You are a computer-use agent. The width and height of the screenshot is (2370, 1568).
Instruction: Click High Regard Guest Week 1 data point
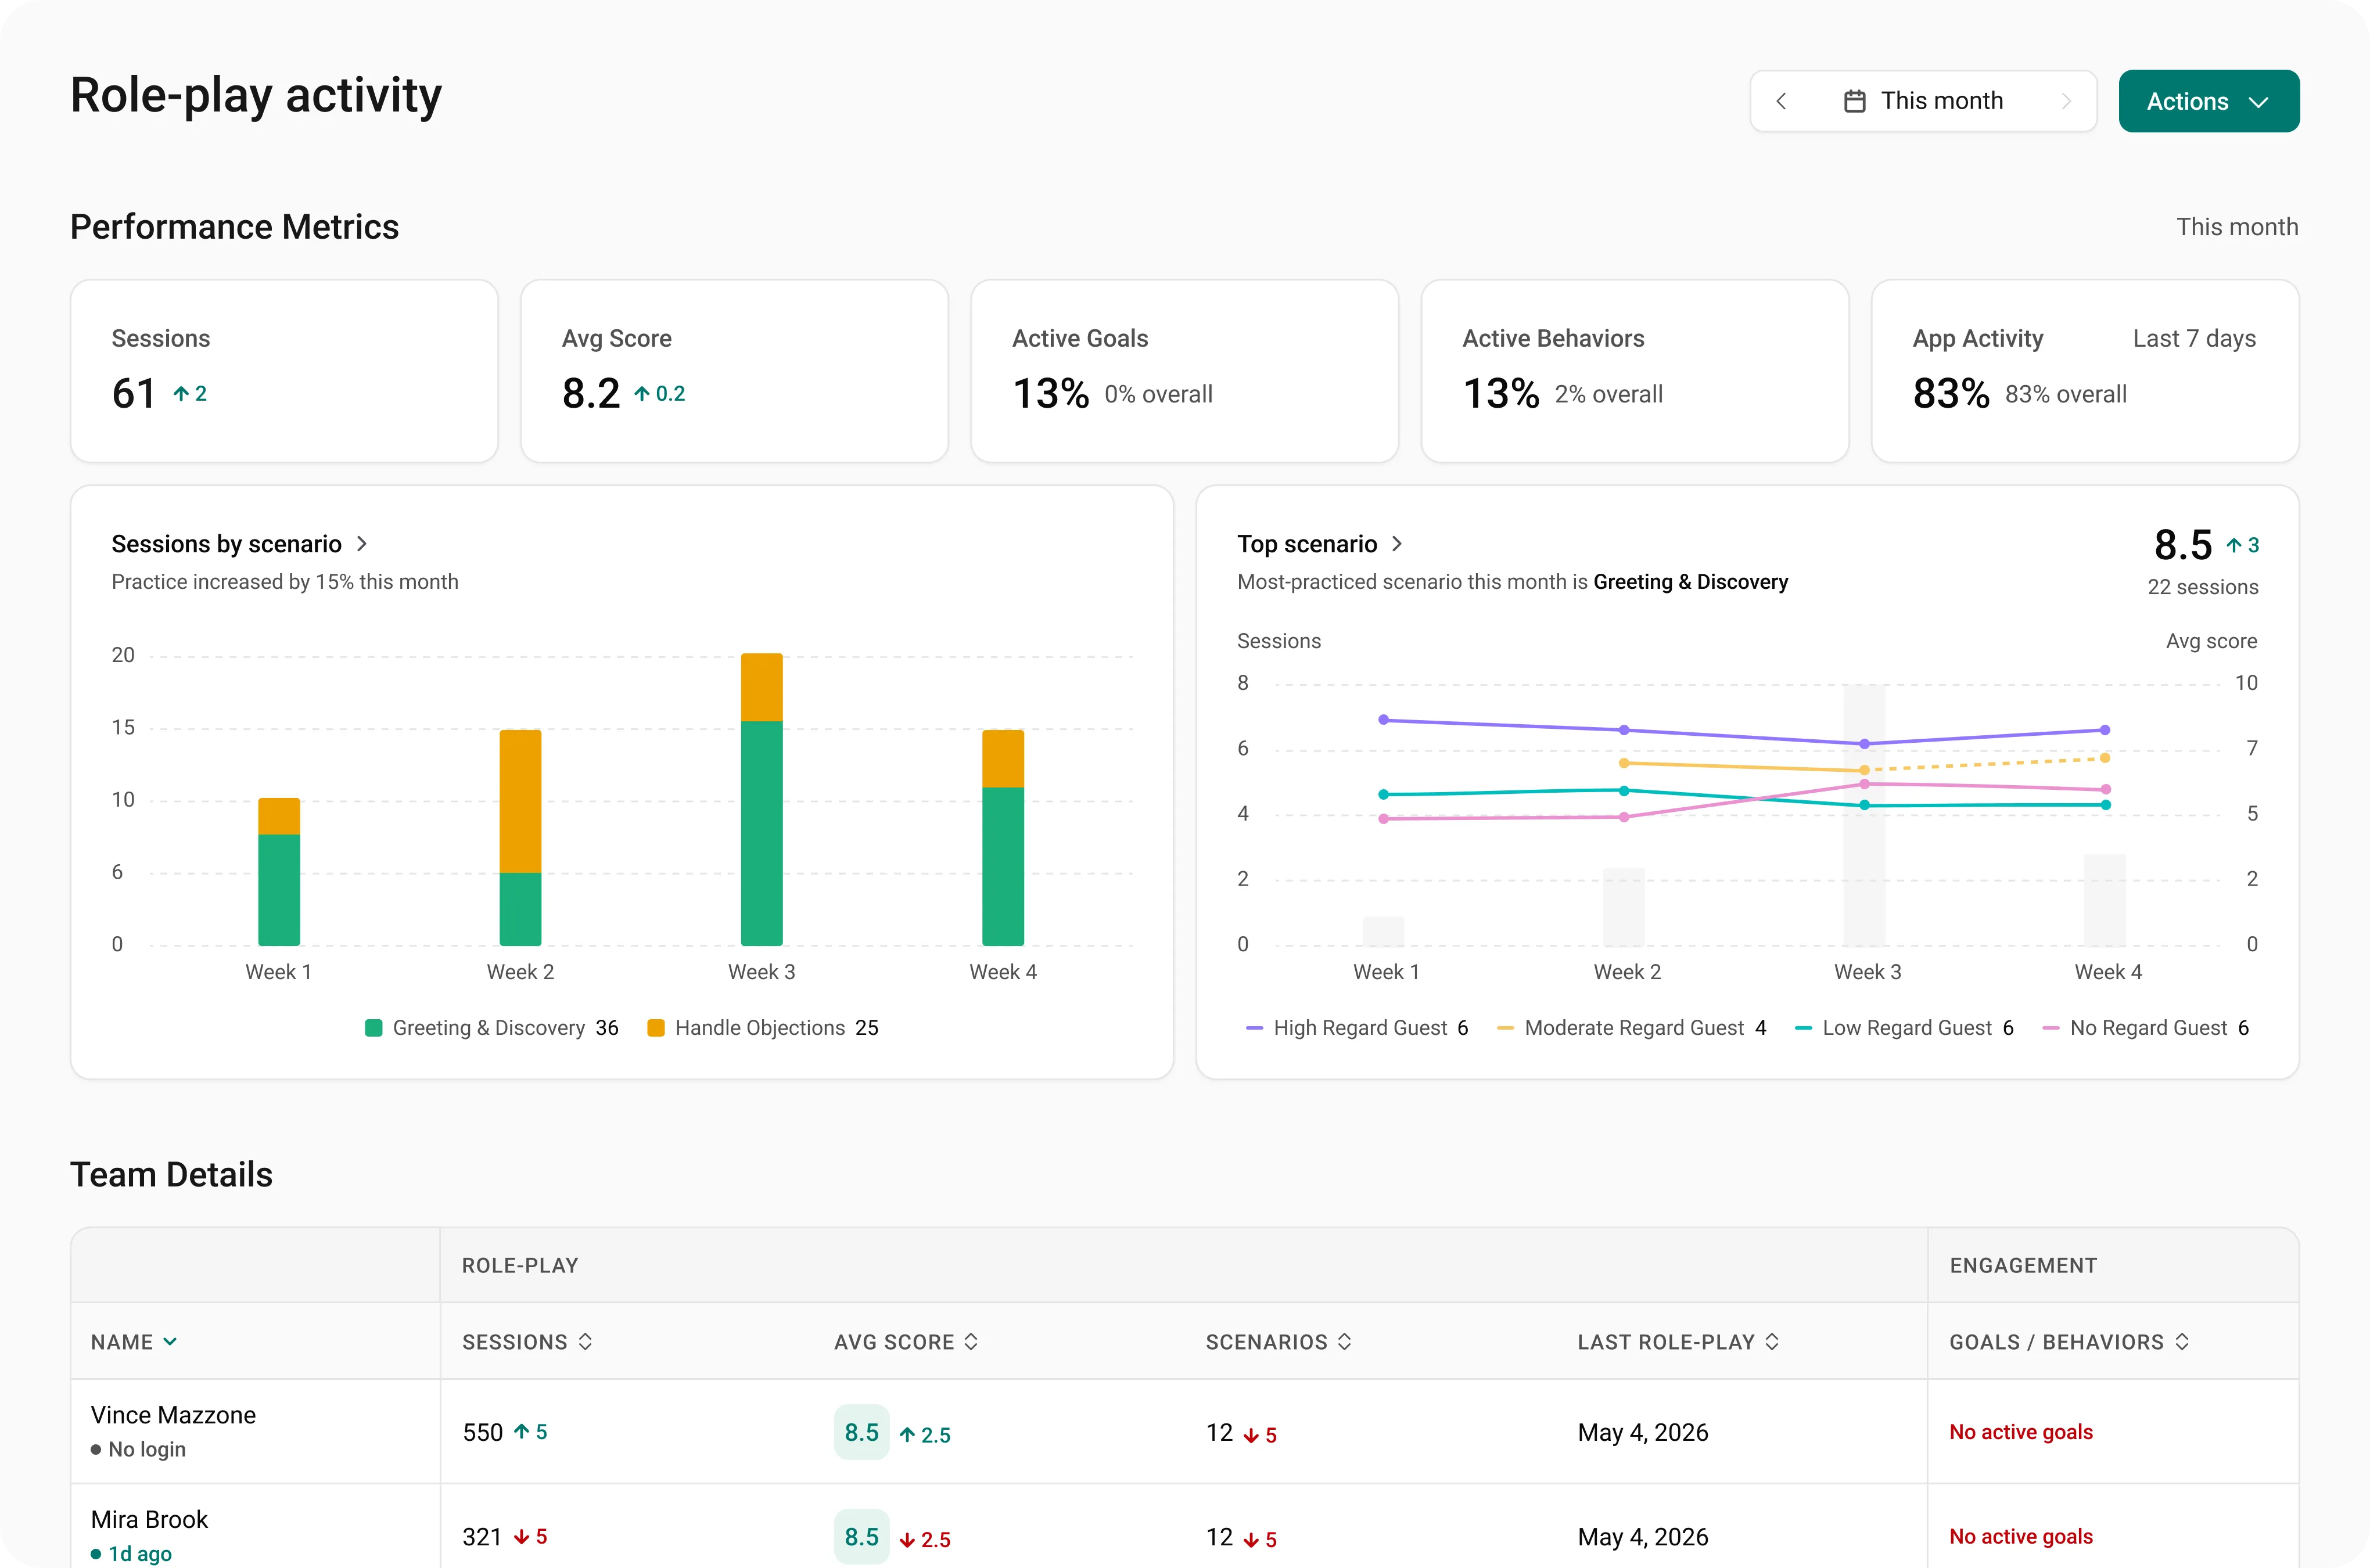[x=1384, y=720]
